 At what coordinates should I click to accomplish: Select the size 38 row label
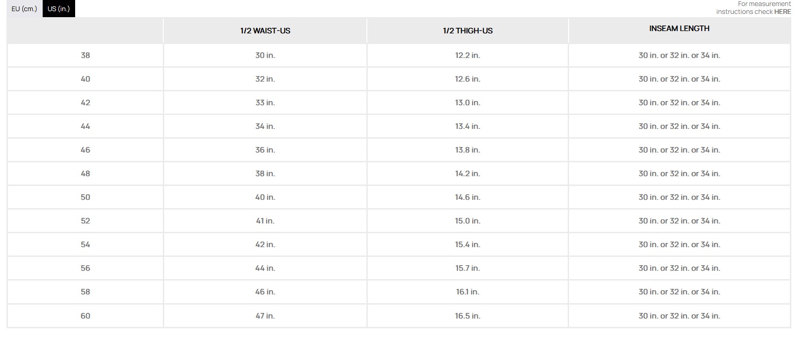point(85,56)
